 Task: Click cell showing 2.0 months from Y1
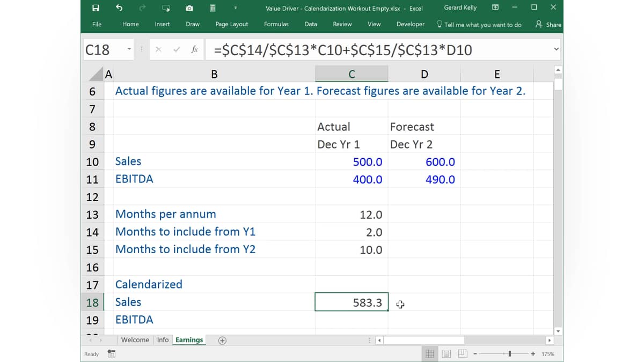(352, 232)
